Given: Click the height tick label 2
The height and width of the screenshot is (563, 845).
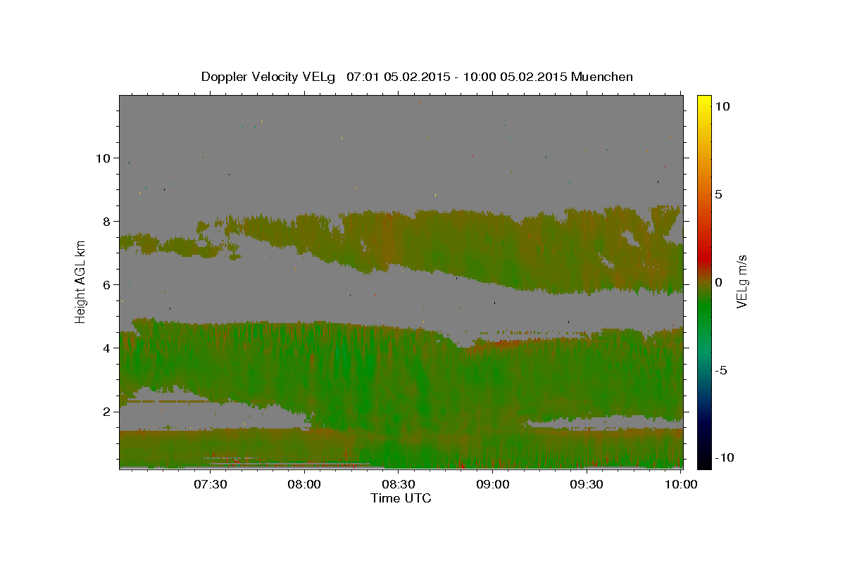Looking at the screenshot, I should pos(108,412).
